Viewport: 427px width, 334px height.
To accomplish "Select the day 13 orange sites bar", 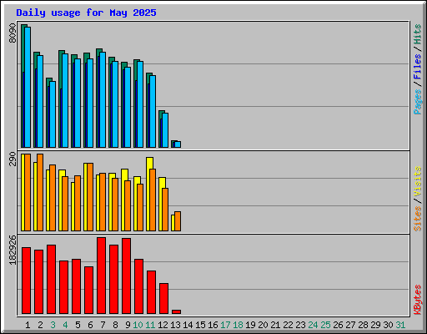I will point(178,221).
